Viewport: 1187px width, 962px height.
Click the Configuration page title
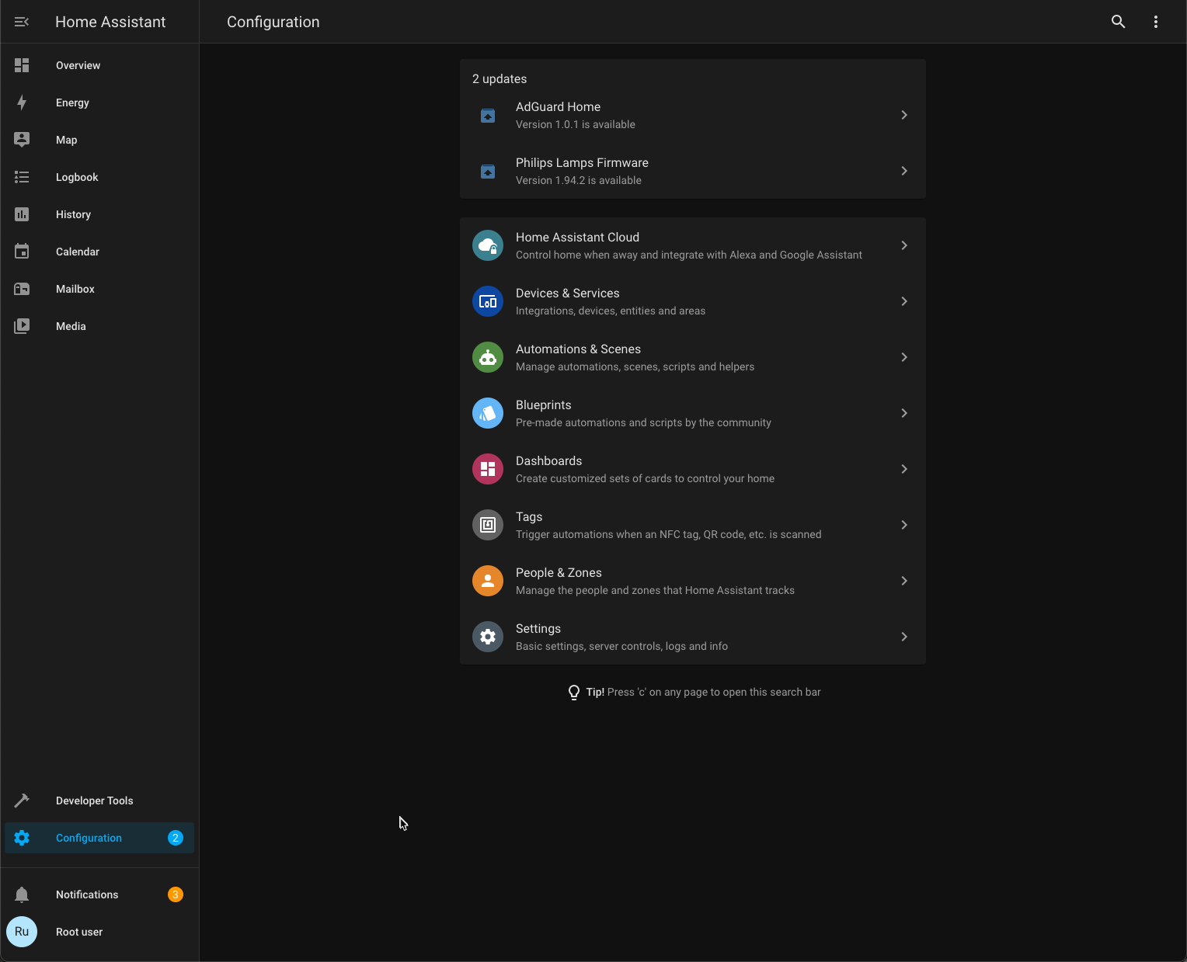(x=273, y=22)
